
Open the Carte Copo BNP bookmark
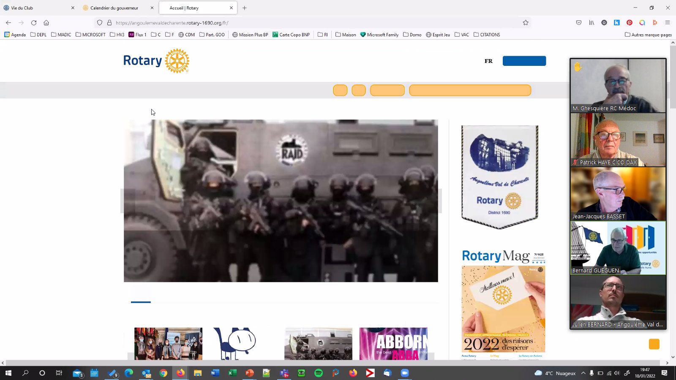pos(291,35)
